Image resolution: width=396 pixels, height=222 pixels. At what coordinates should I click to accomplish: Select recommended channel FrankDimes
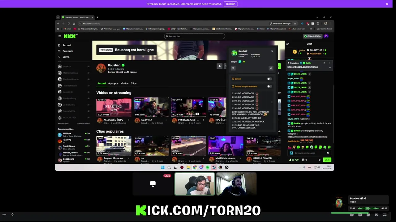pyautogui.click(x=74, y=147)
